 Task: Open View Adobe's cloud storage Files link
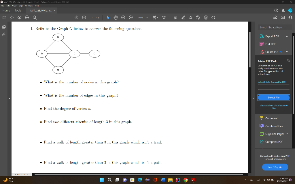(274, 107)
